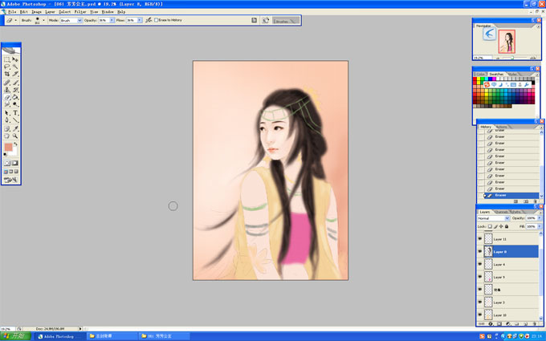The height and width of the screenshot is (341, 546).
Task: Swap foreground and background colors
Action: (x=15, y=144)
